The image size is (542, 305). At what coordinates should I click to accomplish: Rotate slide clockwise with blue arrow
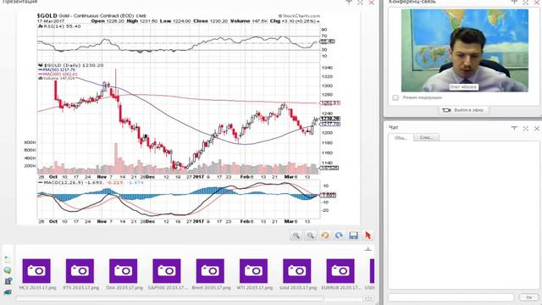(x=339, y=236)
